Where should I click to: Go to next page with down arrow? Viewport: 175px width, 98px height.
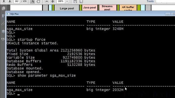[10, 1]
